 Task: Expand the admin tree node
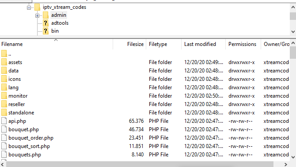(x=38, y=15)
